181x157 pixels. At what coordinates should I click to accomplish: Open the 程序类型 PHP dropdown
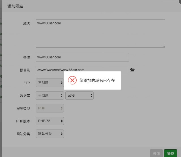[50, 108]
